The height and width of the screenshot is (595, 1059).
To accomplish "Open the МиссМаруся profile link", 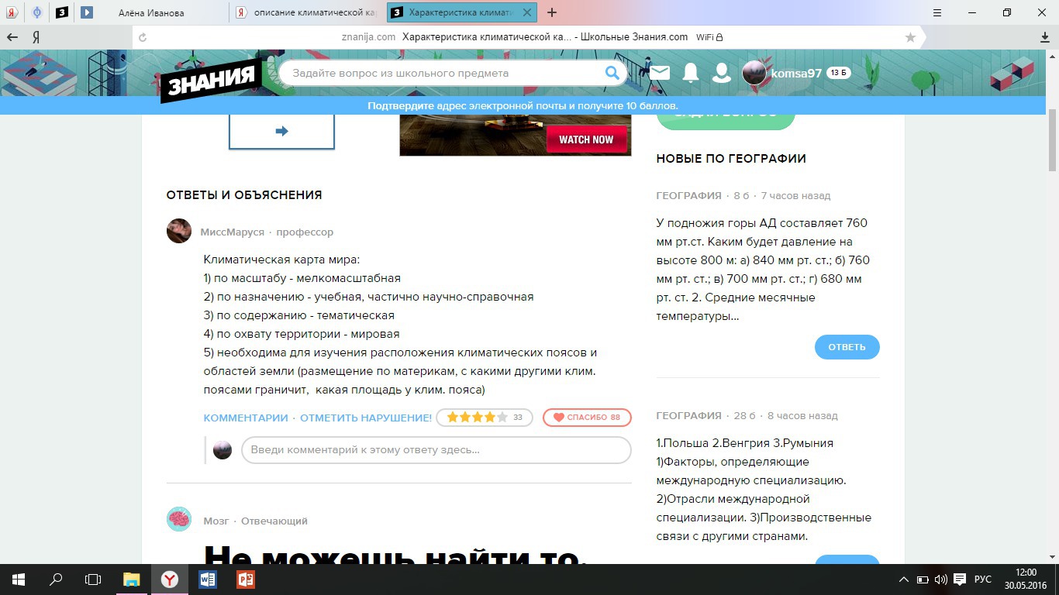I will point(231,232).
